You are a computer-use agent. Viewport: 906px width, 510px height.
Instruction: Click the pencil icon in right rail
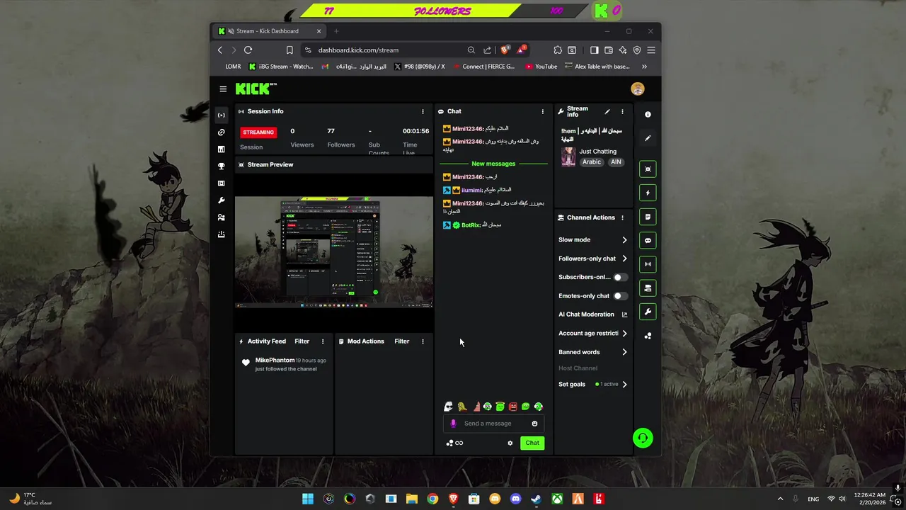pos(648,138)
